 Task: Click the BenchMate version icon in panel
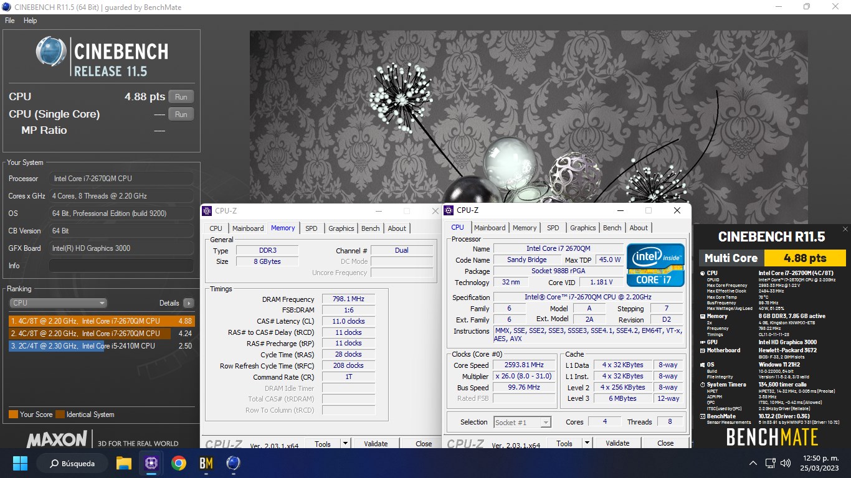(701, 416)
